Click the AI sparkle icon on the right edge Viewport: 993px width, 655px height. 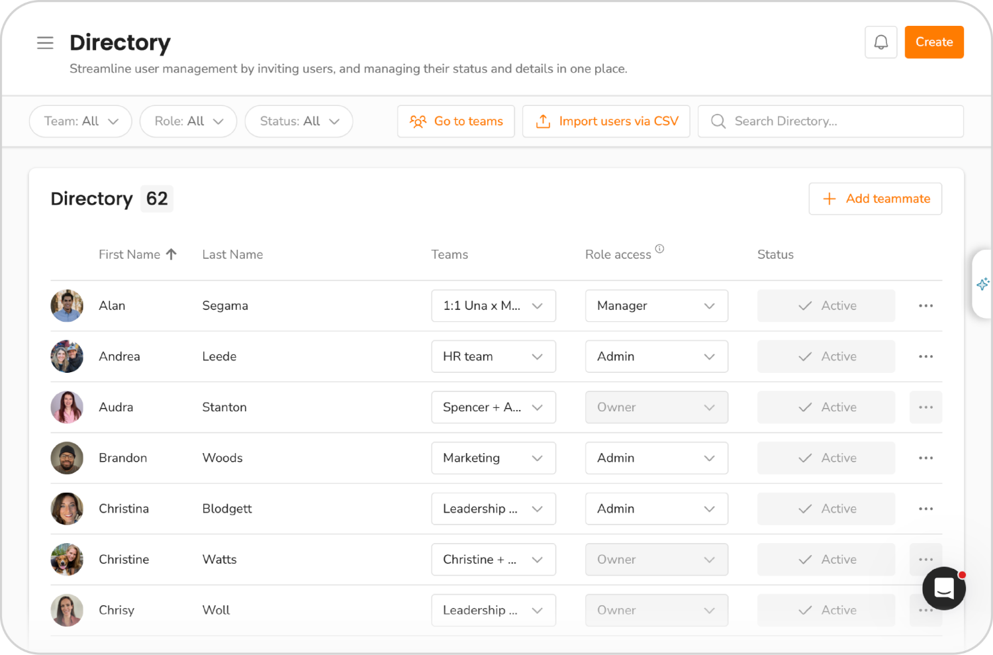(984, 283)
